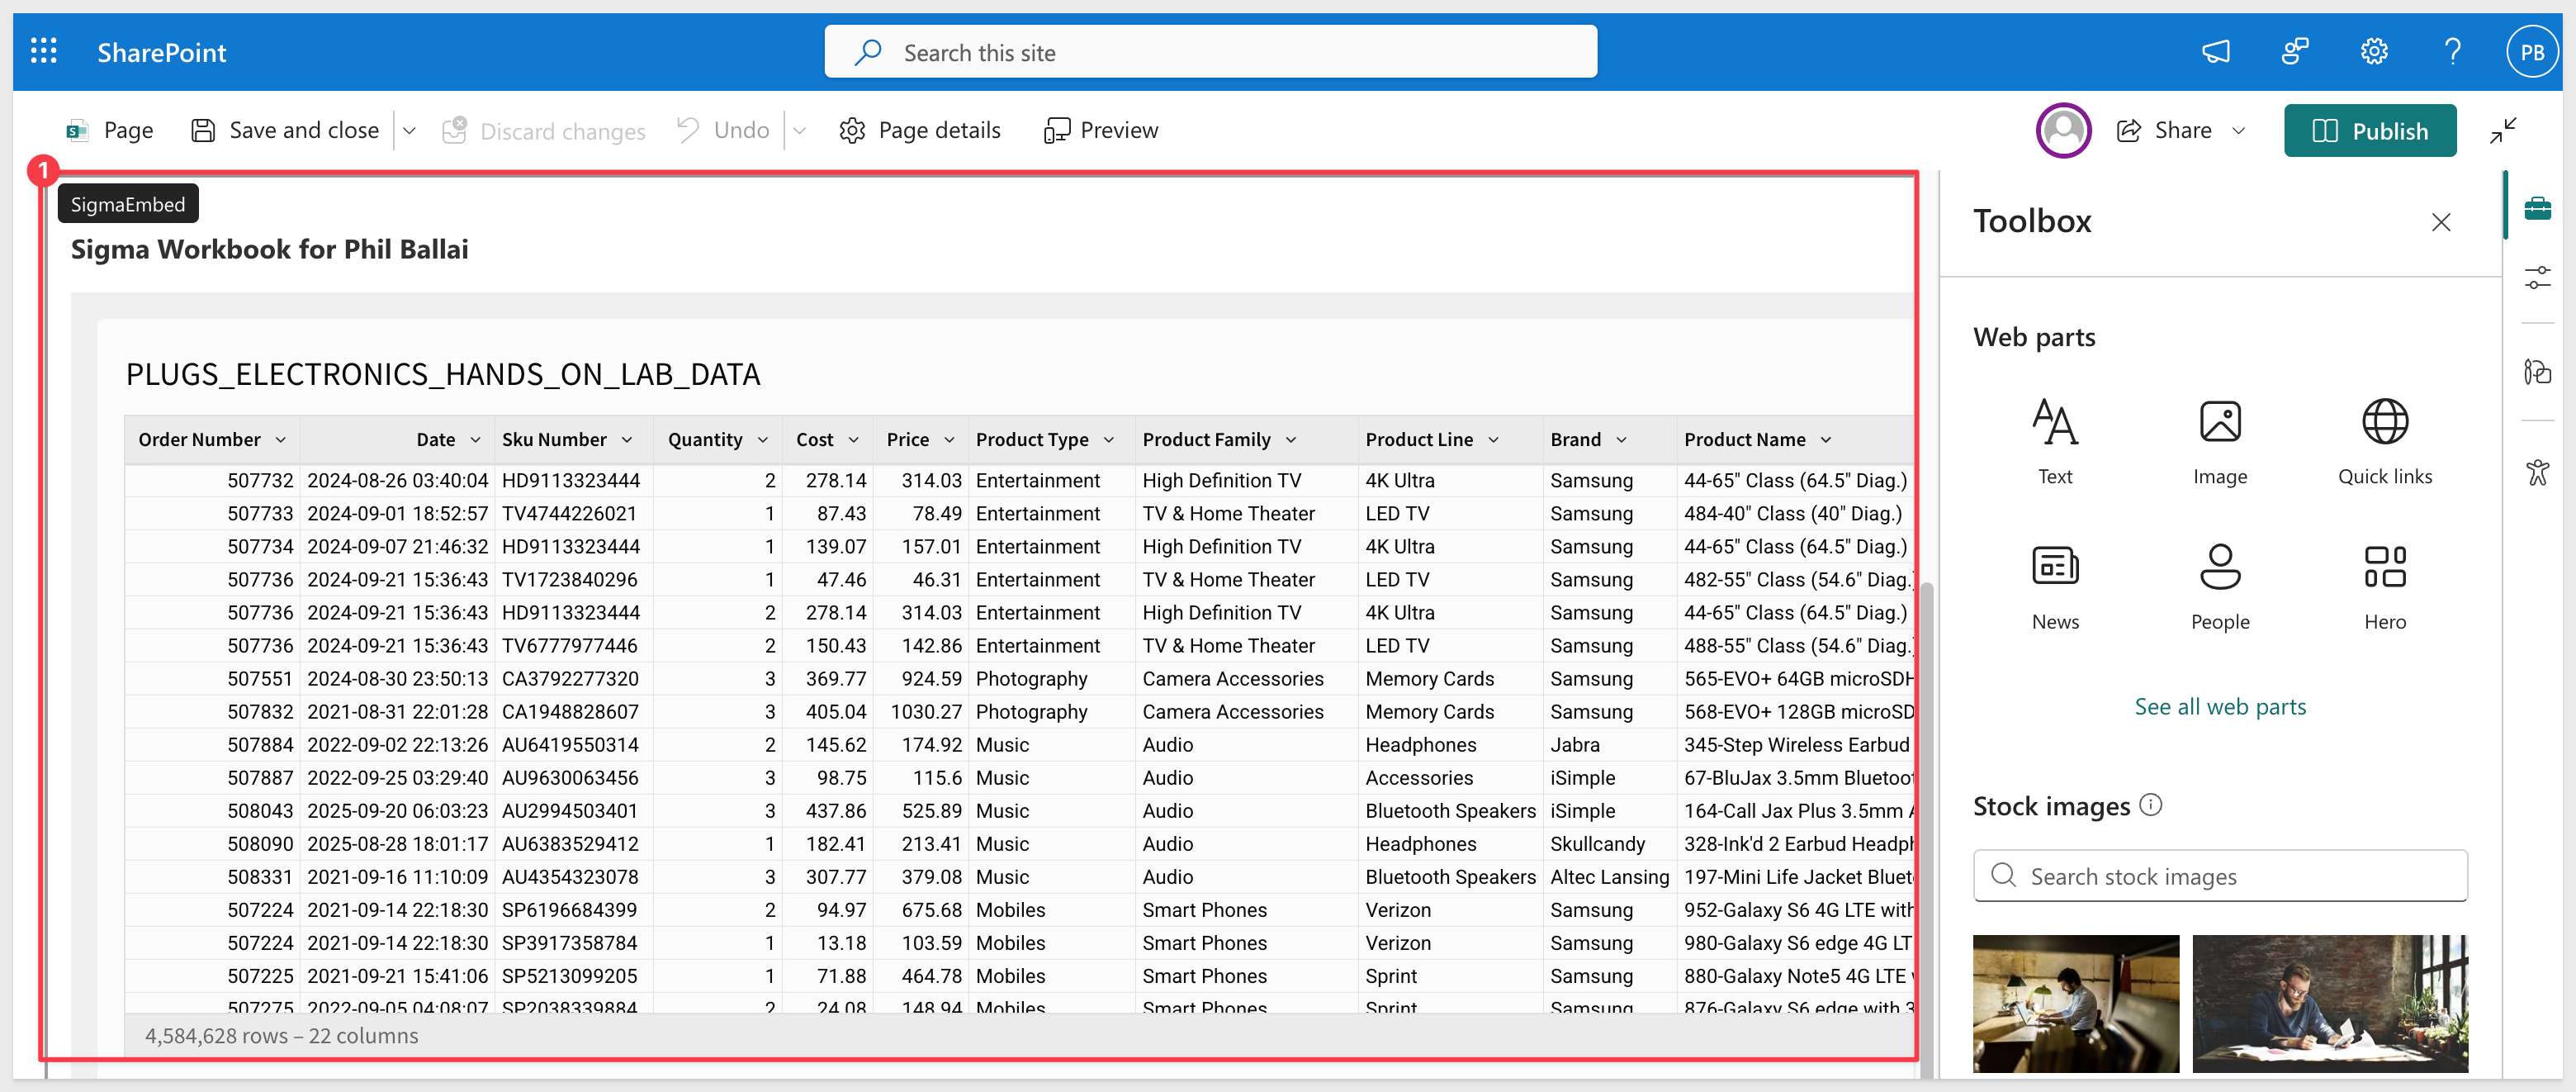Open the PB account profile circle
Image resolution: width=2576 pixels, height=1092 pixels.
[2531, 52]
